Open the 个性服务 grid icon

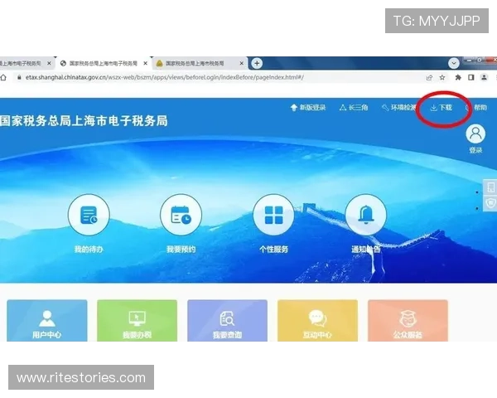273,215
